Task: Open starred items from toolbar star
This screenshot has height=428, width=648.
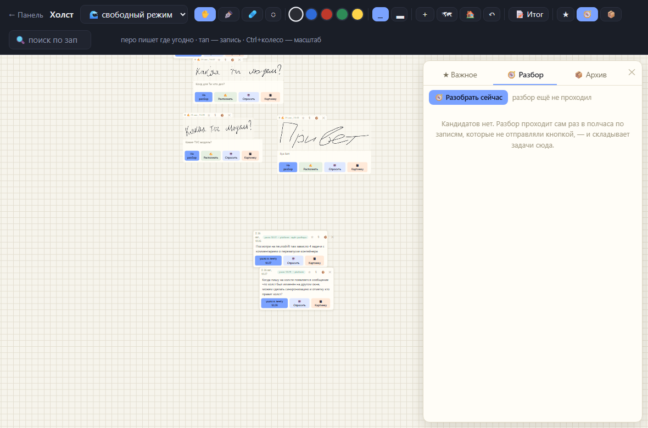Action: point(566,14)
